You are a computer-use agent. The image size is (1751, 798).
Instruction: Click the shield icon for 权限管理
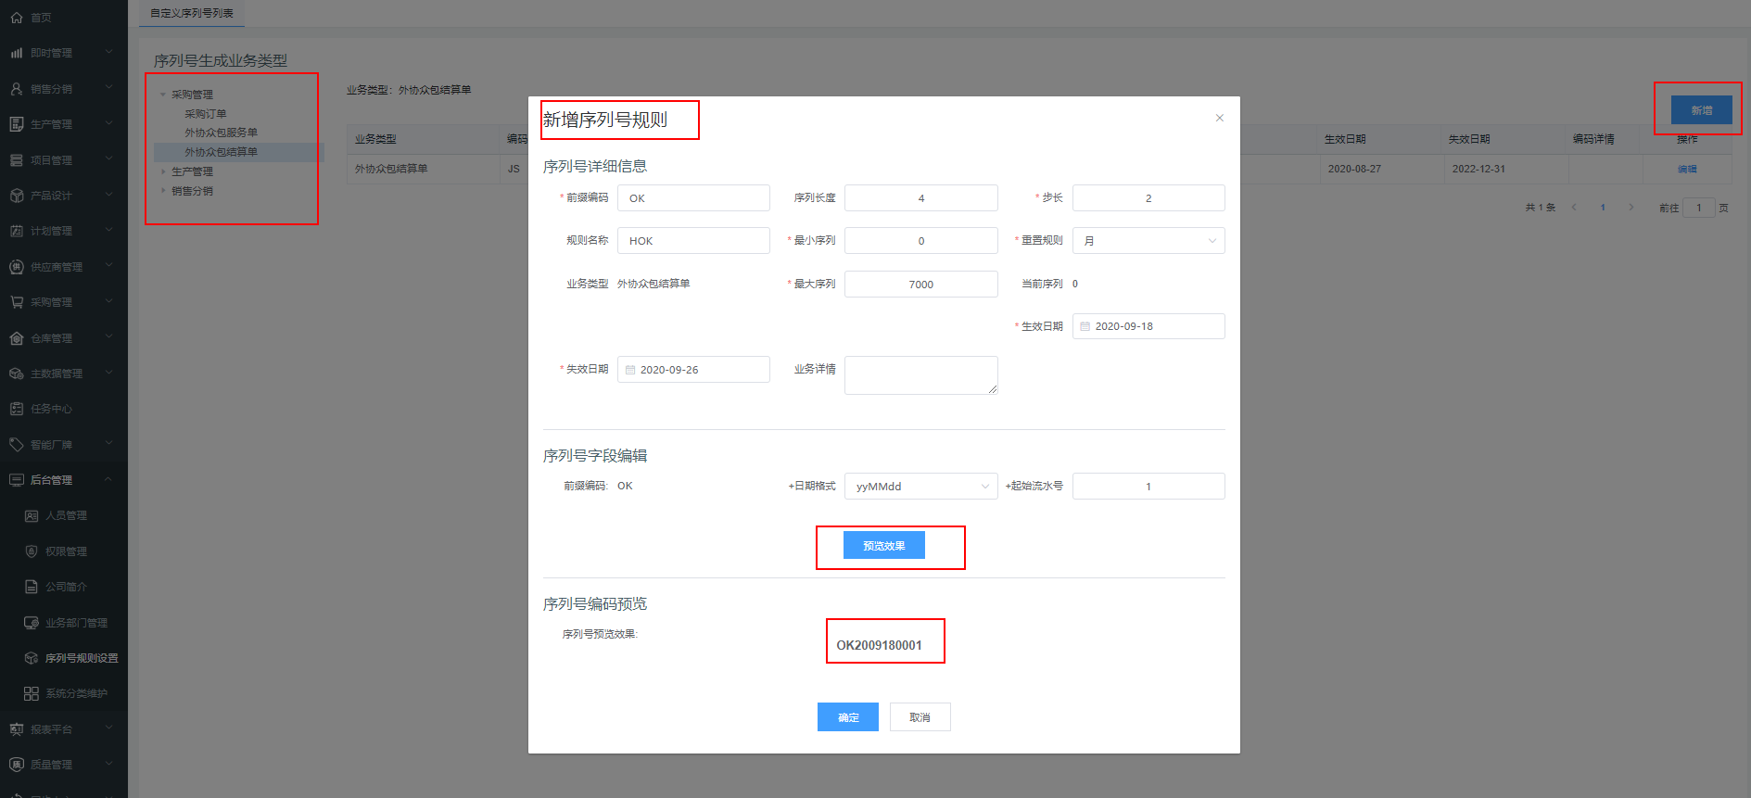point(32,551)
